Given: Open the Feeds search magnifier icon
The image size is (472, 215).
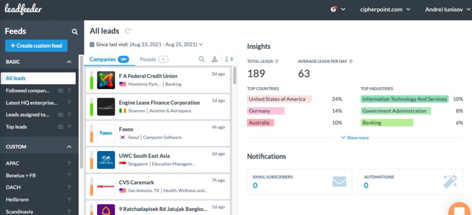Looking at the screenshot, I should 75,32.
